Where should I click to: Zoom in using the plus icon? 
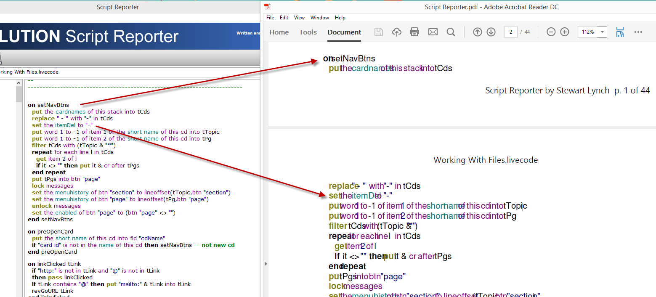tap(565, 32)
